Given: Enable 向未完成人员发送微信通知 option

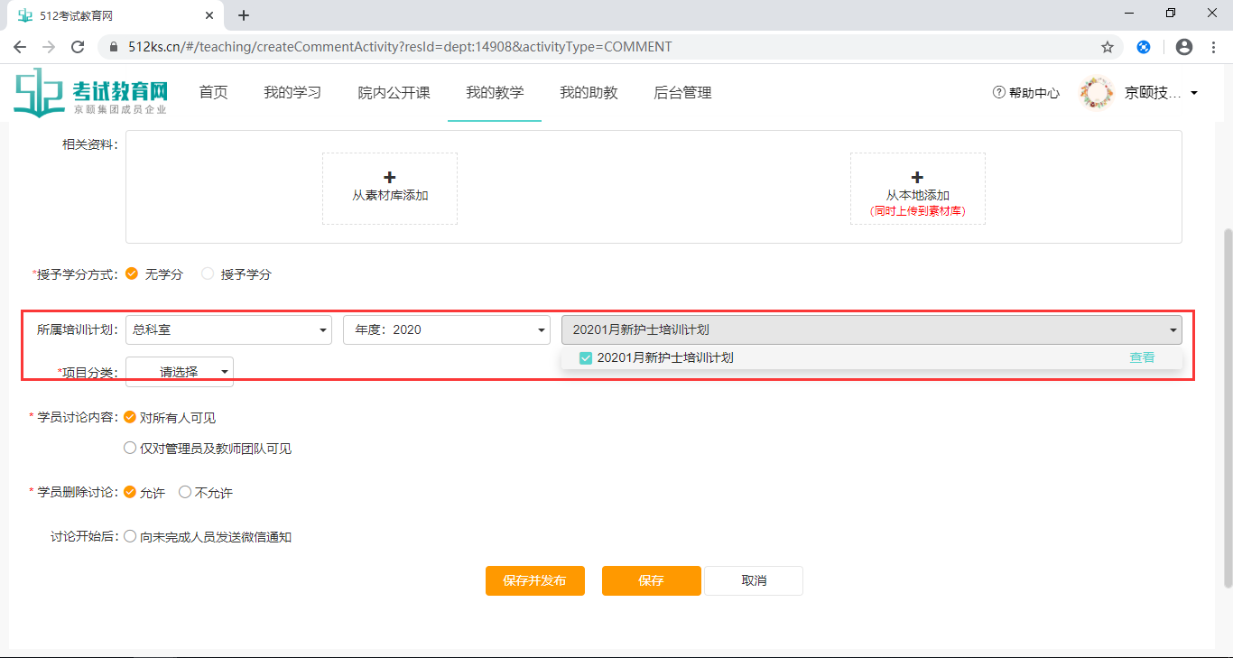Looking at the screenshot, I should click(x=130, y=536).
